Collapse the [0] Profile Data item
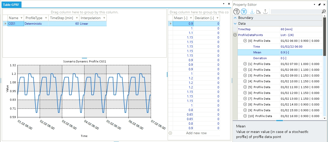The image size is (328, 142). (245, 41)
